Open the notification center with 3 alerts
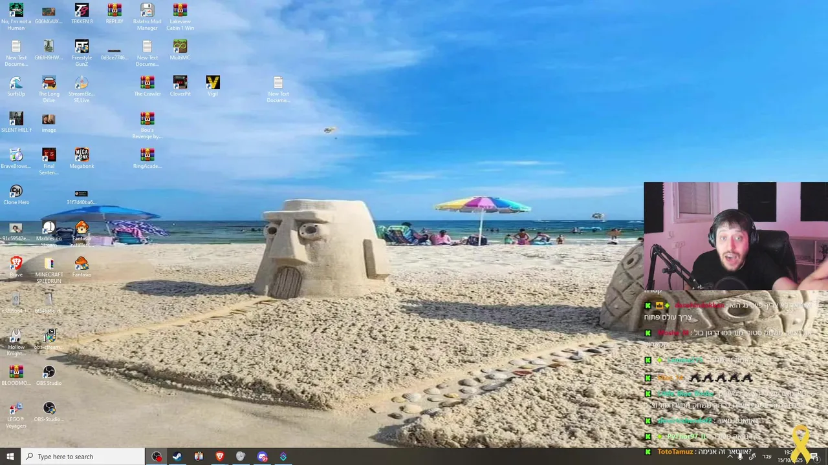This screenshot has height=465, width=828. [814, 457]
